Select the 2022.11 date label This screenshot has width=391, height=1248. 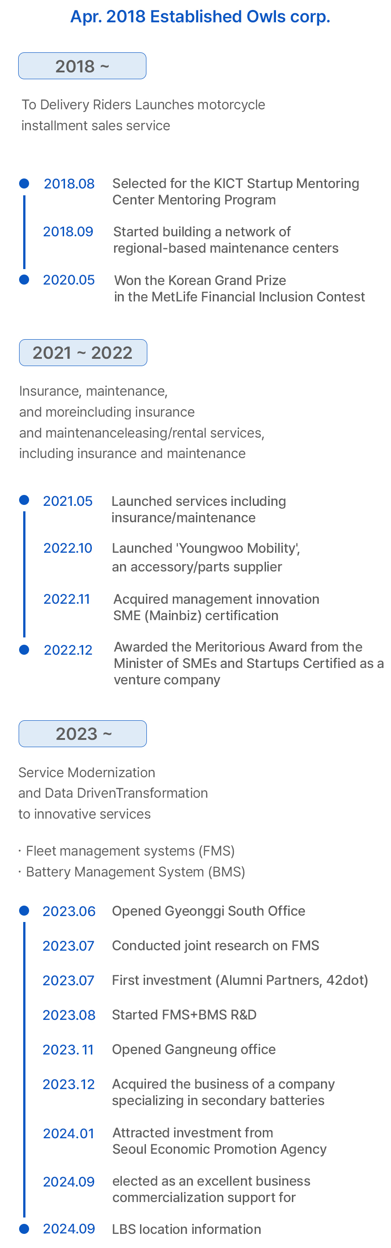pos(67,599)
